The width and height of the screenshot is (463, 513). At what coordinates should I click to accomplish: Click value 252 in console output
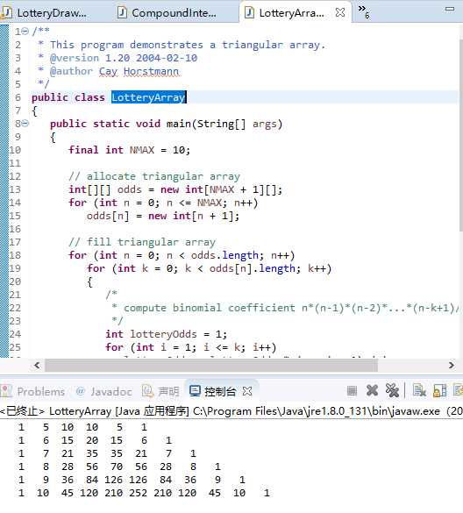138,493
